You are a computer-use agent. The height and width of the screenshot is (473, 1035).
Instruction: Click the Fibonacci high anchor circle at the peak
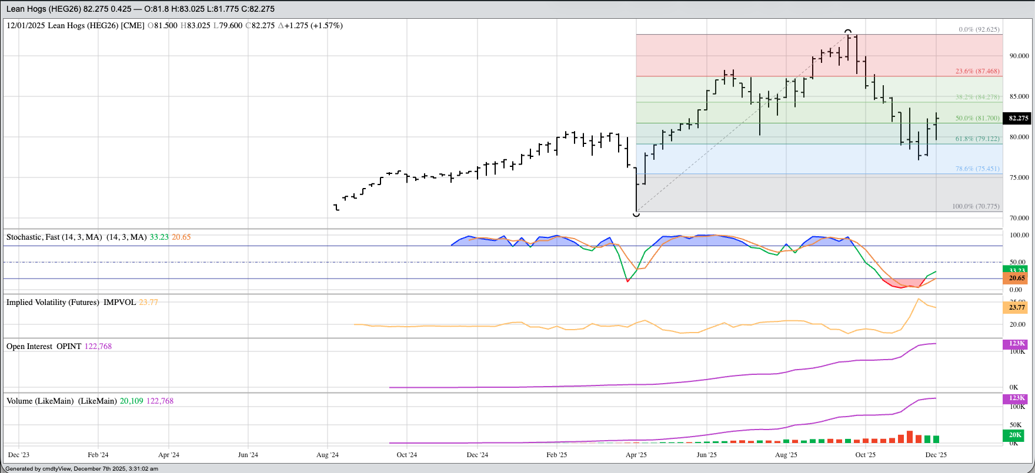coord(847,31)
